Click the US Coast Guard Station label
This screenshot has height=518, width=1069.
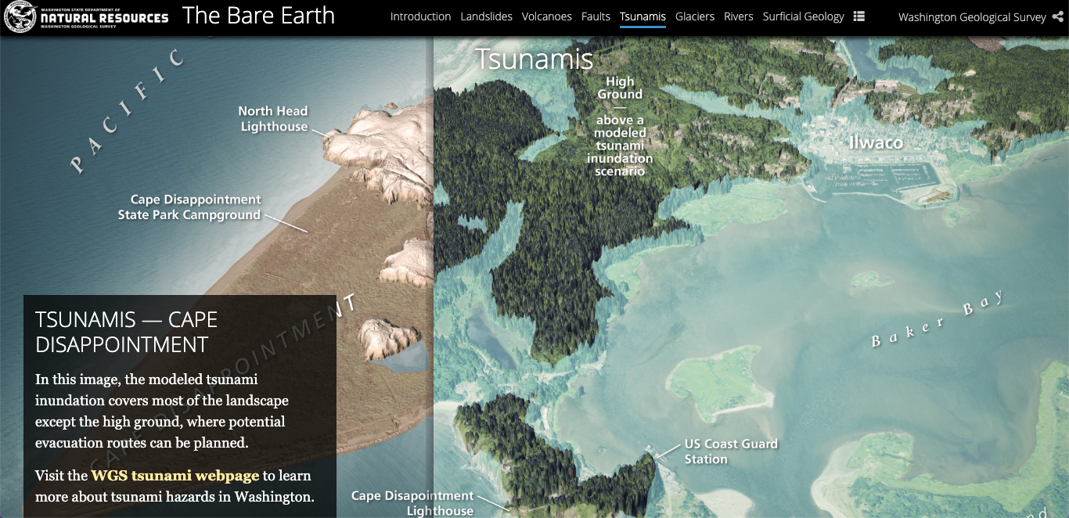tap(731, 451)
